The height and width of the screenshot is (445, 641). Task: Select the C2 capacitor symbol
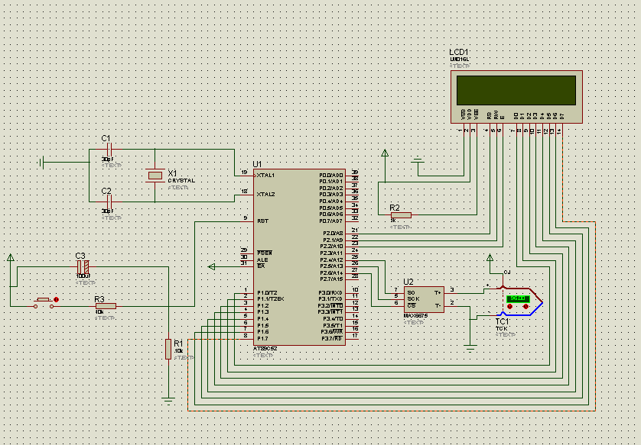point(109,202)
